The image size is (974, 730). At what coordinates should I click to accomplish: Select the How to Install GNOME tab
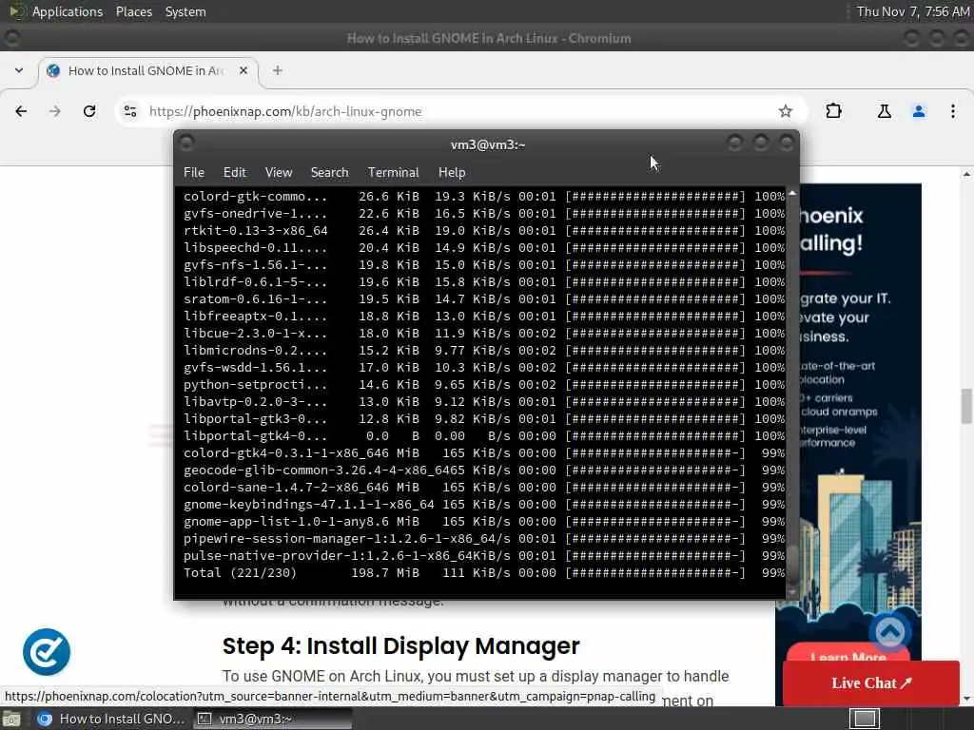[x=147, y=70]
